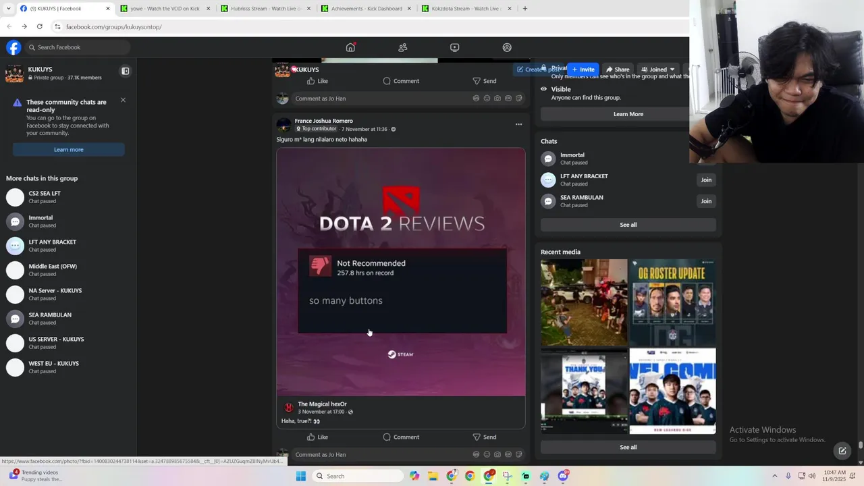This screenshot has height=486, width=864.
Task: Share the KUKUYS group
Action: [x=617, y=70]
